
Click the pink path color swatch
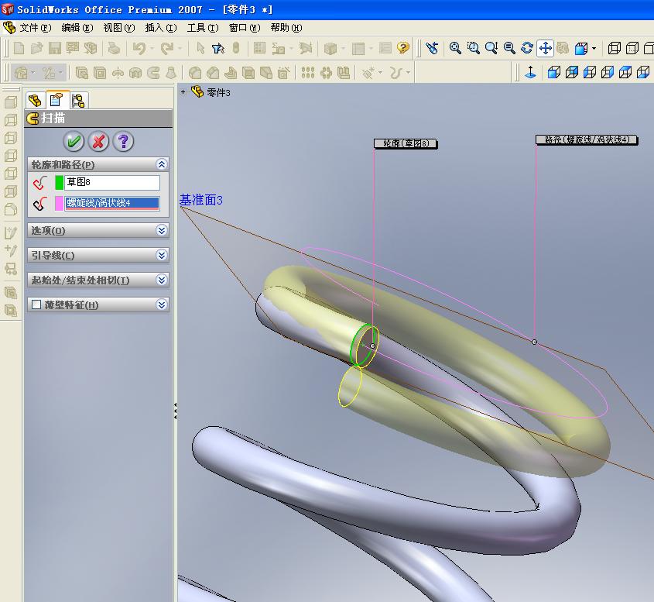click(60, 203)
